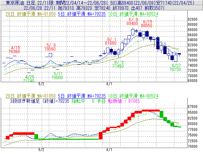Select the 4/19 high annotation 78360
The width and height of the screenshot is (203, 154).
click(14, 51)
